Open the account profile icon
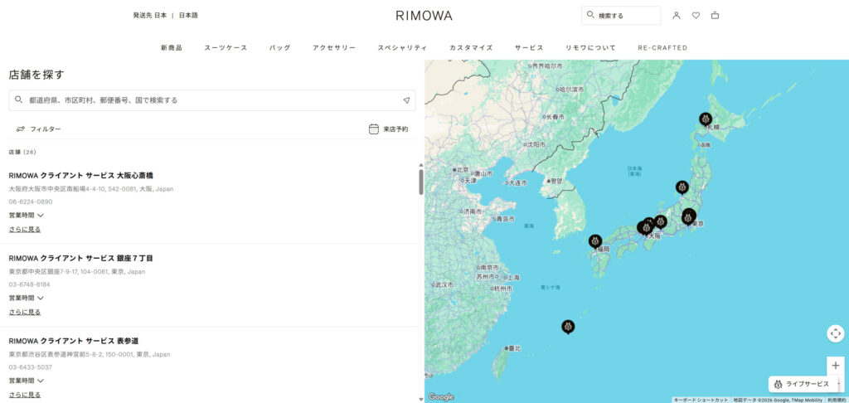The height and width of the screenshot is (403, 849). click(x=677, y=16)
